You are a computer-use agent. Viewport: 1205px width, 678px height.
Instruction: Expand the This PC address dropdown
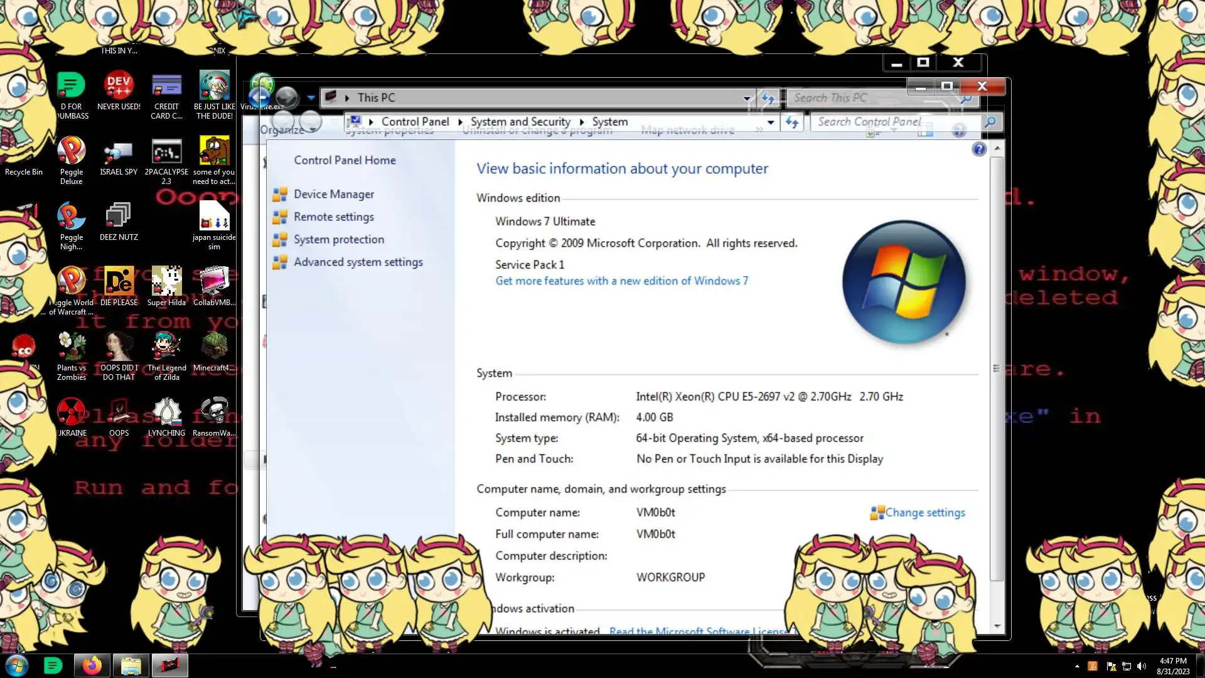coord(747,99)
